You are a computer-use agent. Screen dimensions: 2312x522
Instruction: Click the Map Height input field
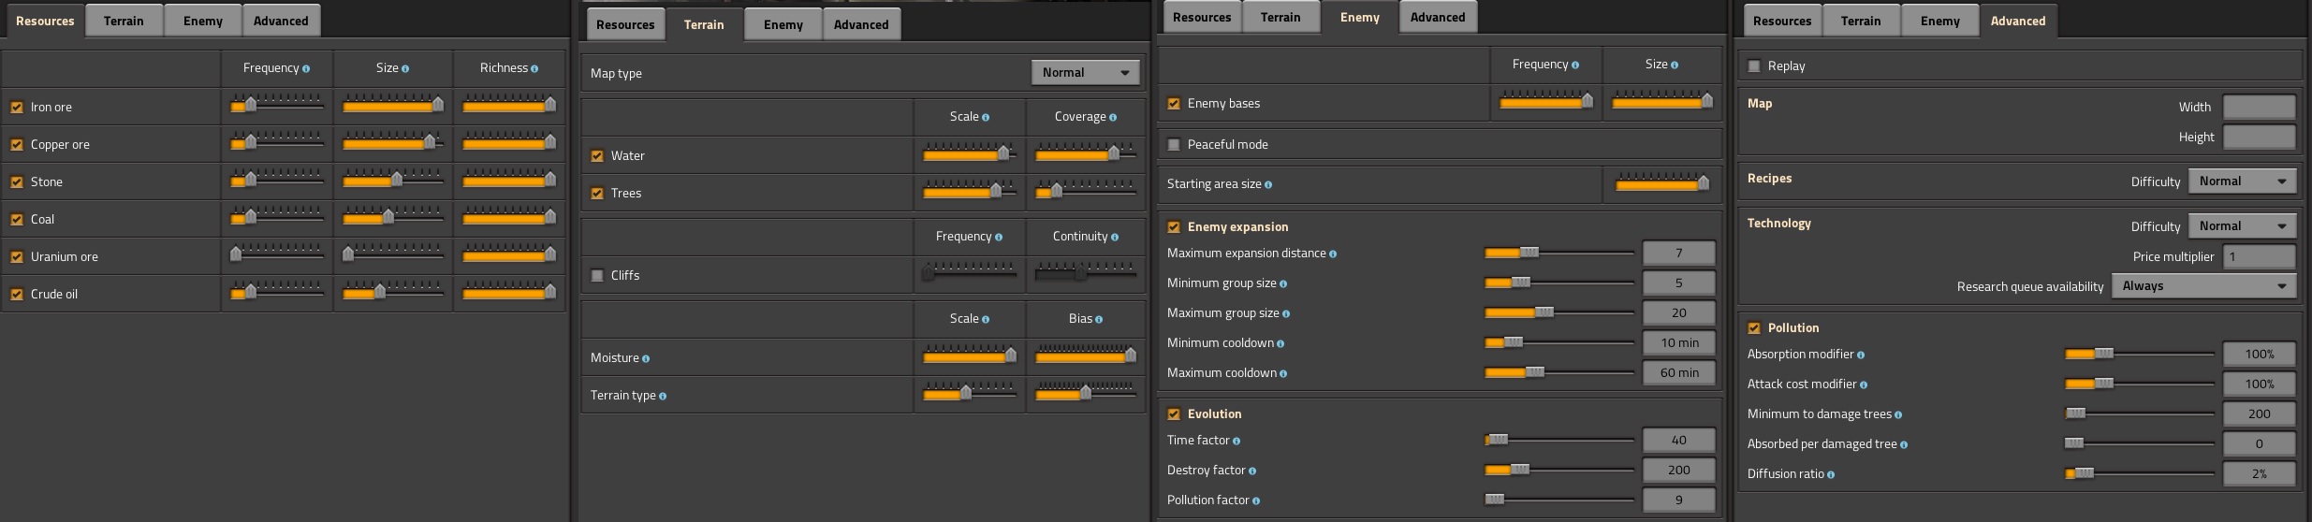(x=2260, y=137)
